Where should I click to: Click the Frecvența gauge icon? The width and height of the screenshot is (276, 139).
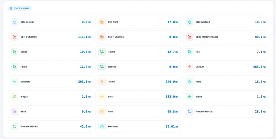click(x=102, y=126)
